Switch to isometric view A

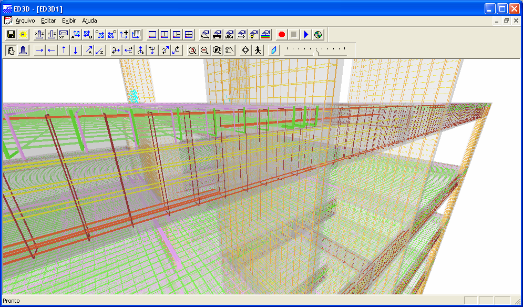(76, 35)
